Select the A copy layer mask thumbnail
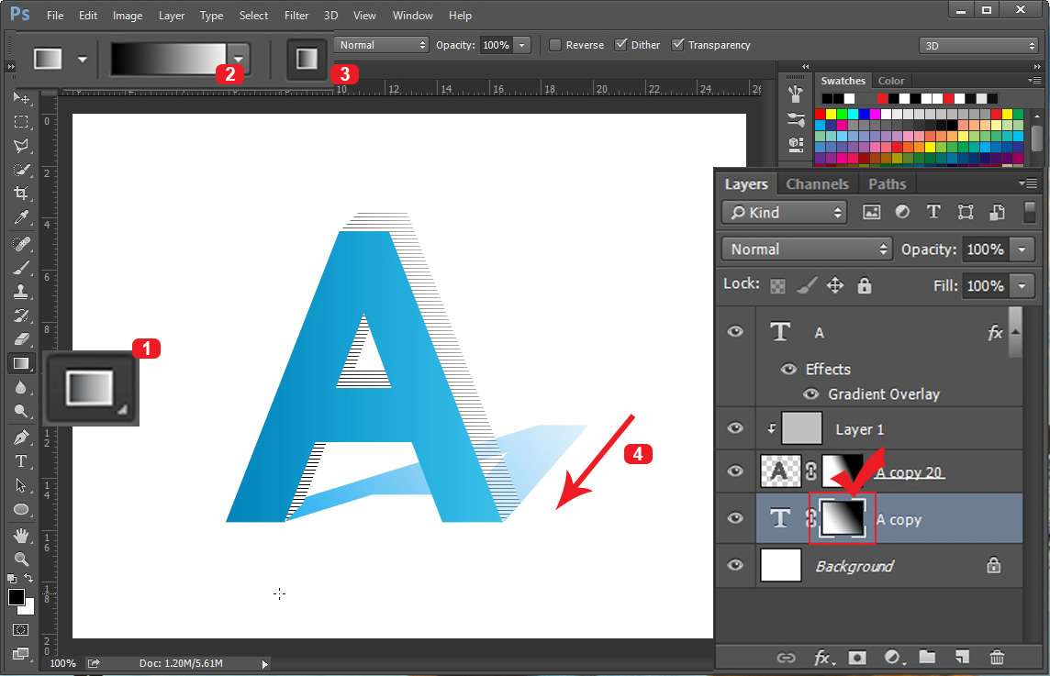The height and width of the screenshot is (676, 1050). pos(843,518)
